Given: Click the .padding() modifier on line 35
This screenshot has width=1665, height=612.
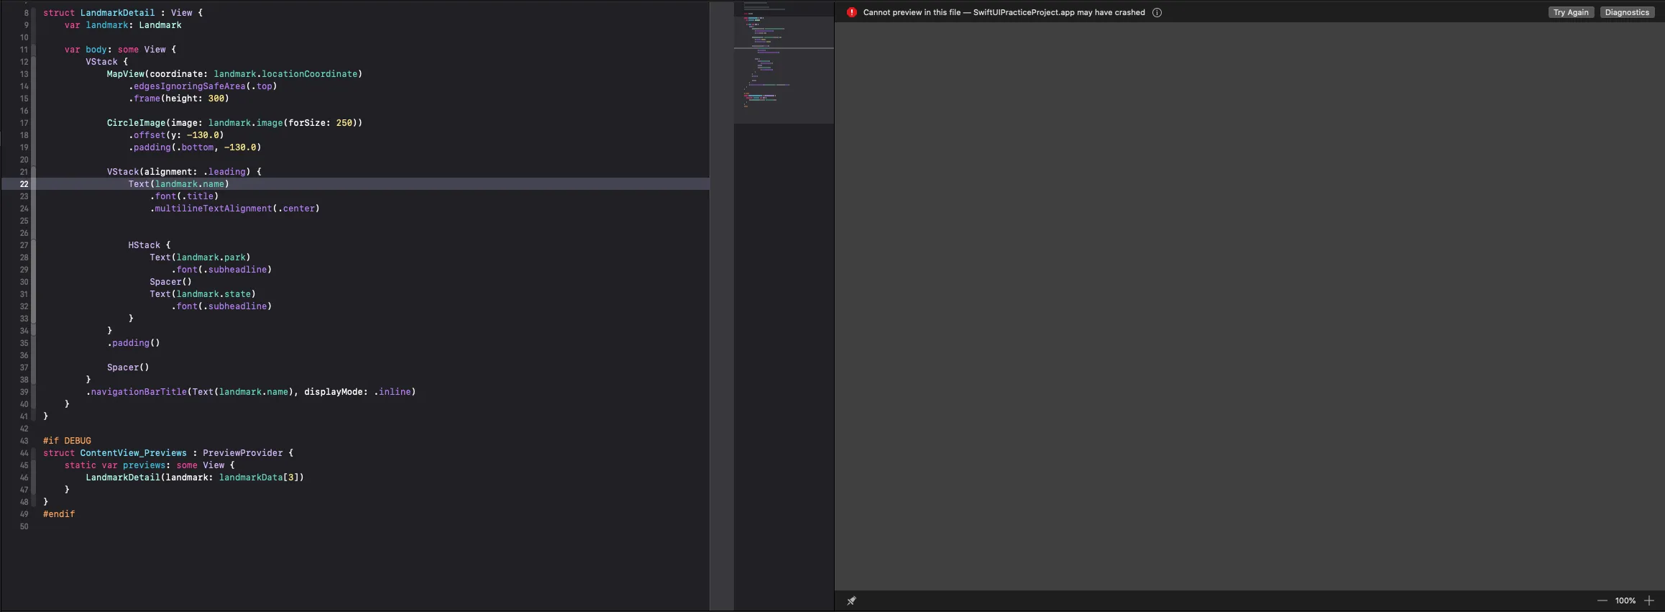Looking at the screenshot, I should 134,343.
